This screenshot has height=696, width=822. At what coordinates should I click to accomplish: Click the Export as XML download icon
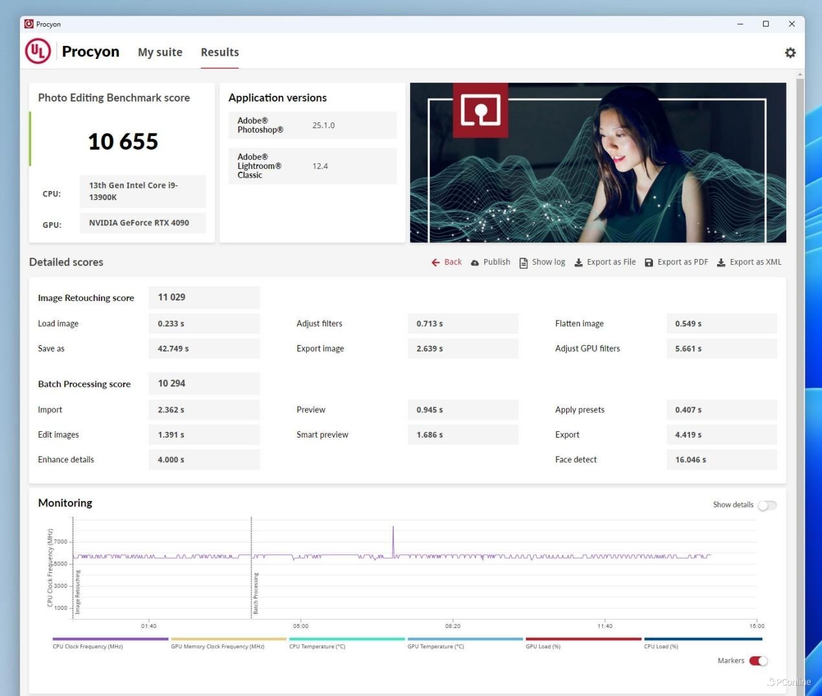pyautogui.click(x=721, y=262)
